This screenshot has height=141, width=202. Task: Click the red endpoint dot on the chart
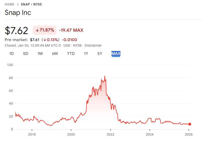pyautogui.click(x=190, y=124)
